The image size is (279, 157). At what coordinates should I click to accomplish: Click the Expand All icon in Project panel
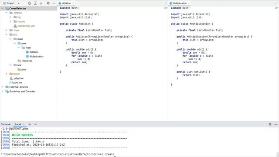(x=35, y=3)
